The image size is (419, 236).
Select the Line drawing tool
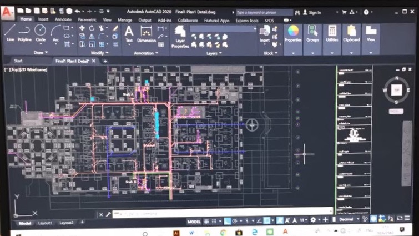[x=10, y=32]
